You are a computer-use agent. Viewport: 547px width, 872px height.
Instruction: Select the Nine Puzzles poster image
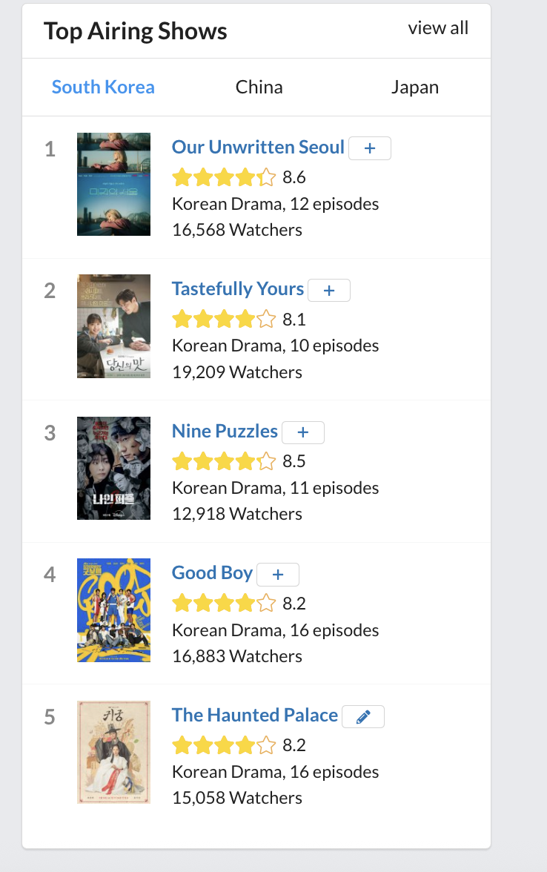(113, 468)
